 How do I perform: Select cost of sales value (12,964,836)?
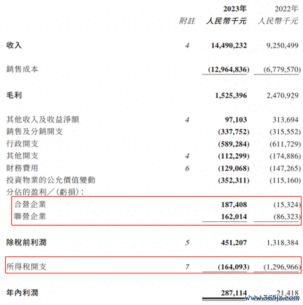click(x=229, y=69)
